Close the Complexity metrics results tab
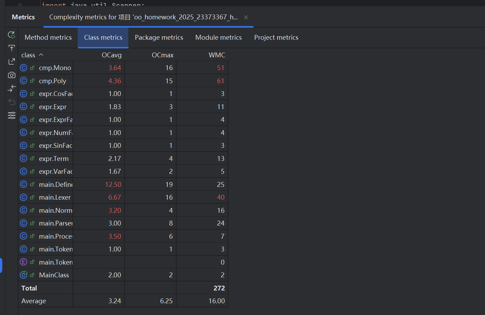 pyautogui.click(x=246, y=17)
